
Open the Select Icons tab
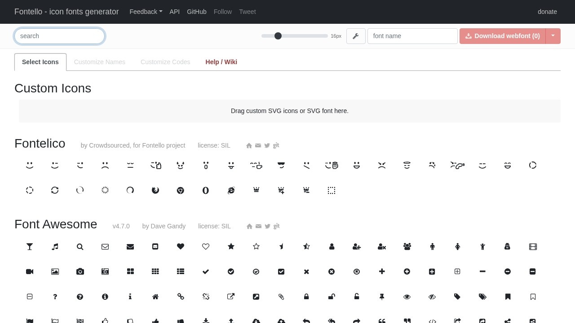(x=40, y=62)
